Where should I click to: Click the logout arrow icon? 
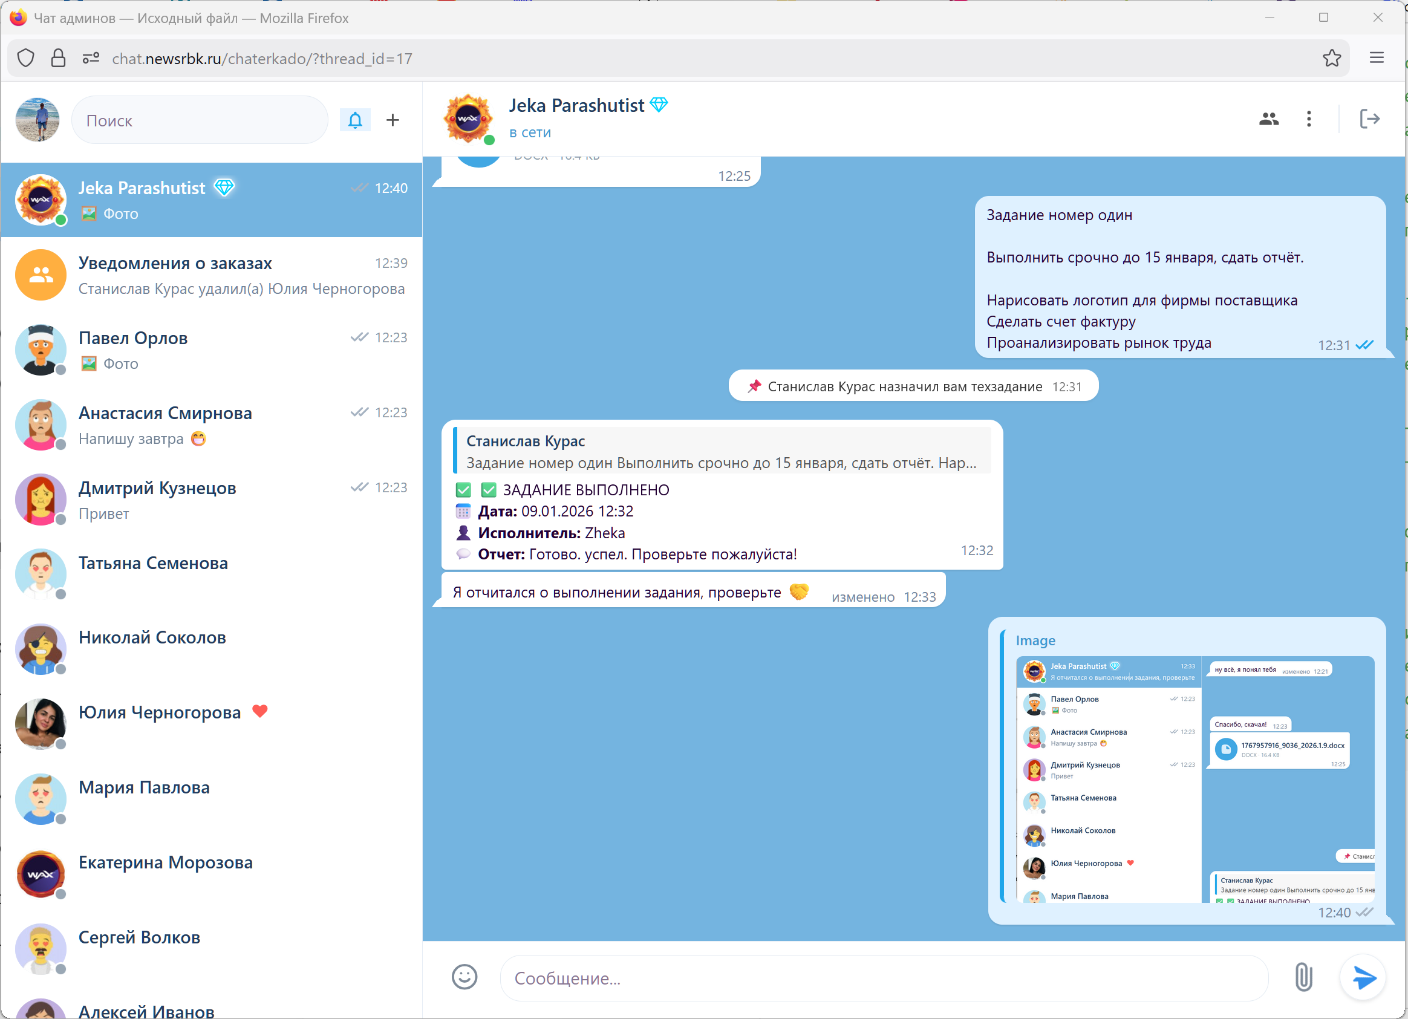click(1370, 119)
